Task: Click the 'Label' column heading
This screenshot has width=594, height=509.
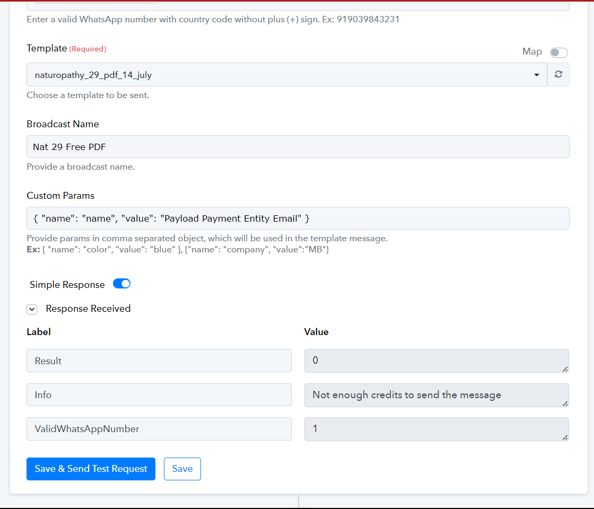Action: pos(39,332)
